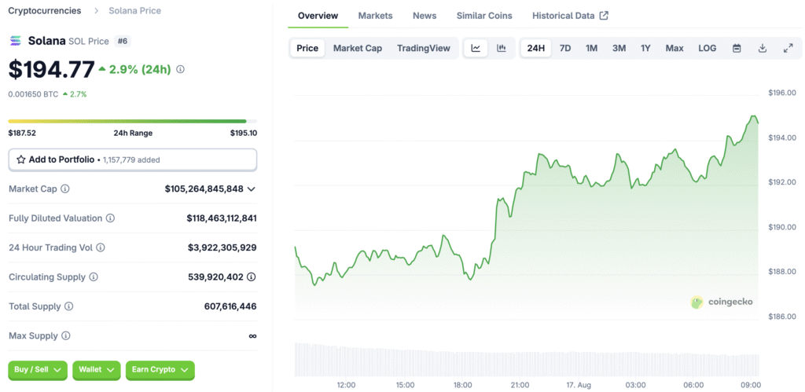This screenshot has width=805, height=392.
Task: Open the Wallet dropdown
Action: (x=97, y=369)
